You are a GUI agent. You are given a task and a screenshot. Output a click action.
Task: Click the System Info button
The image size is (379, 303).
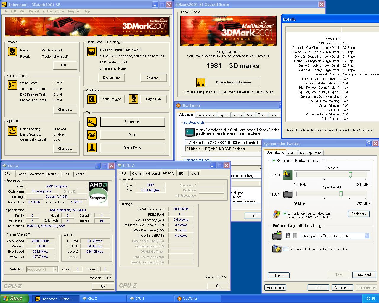tap(111, 78)
